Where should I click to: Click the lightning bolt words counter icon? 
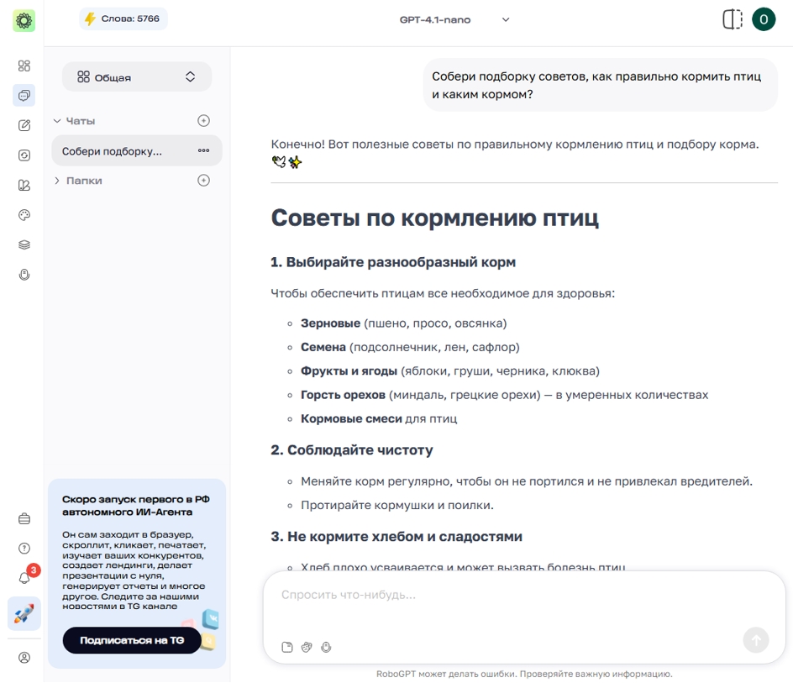[90, 18]
